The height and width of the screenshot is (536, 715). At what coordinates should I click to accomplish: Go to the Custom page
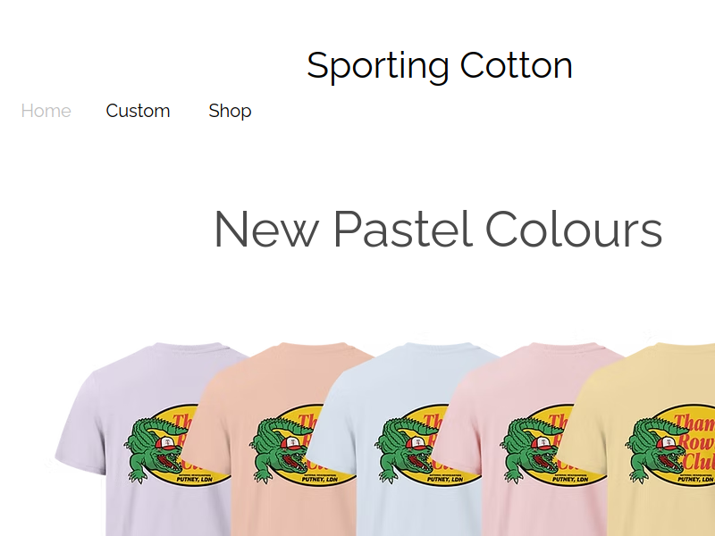click(138, 111)
